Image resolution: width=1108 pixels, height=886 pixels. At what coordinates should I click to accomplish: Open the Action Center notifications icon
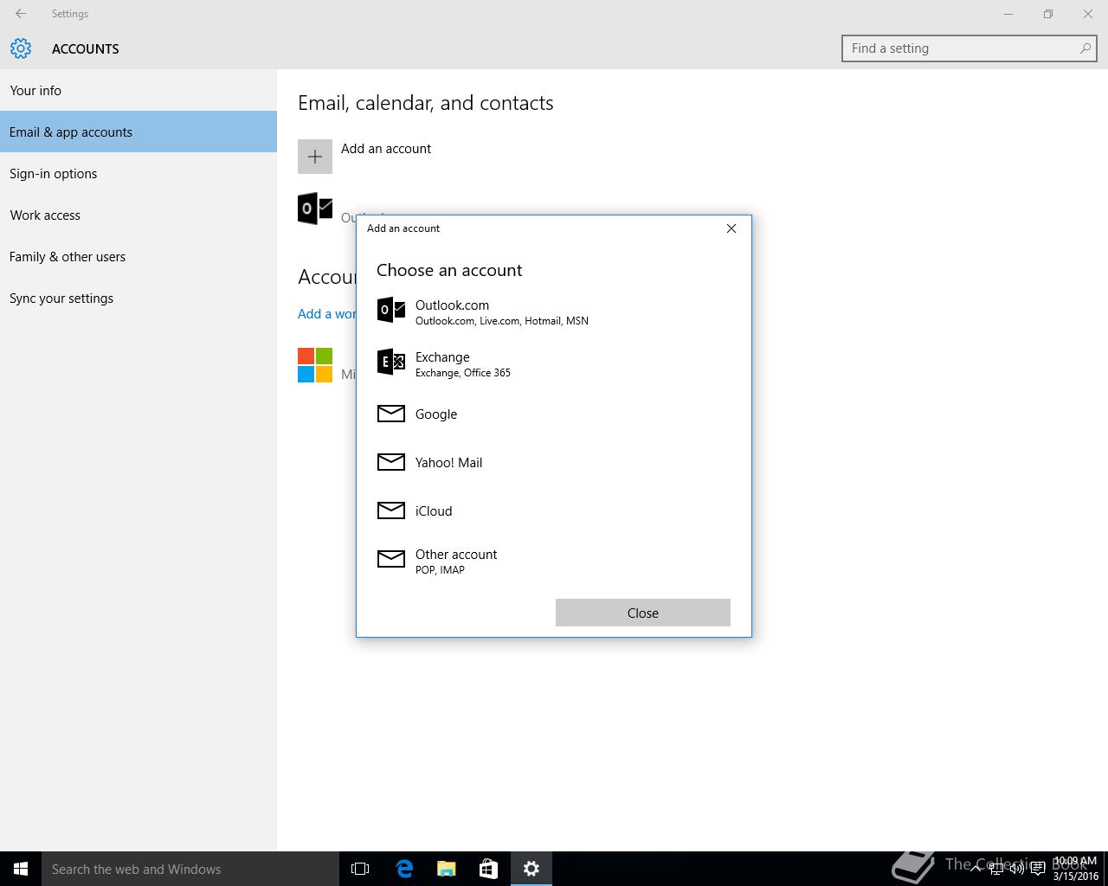click(1037, 869)
